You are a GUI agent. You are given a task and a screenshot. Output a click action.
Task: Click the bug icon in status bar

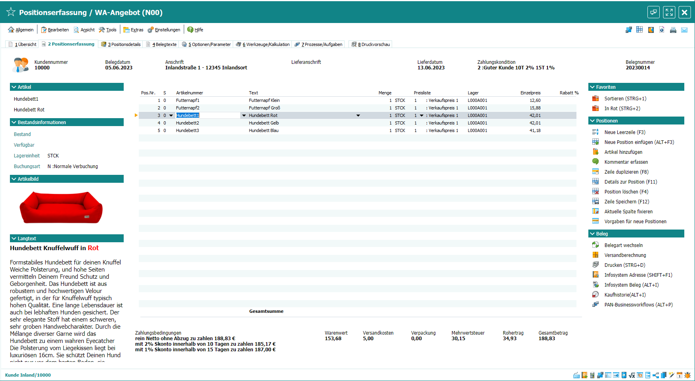[x=687, y=375]
